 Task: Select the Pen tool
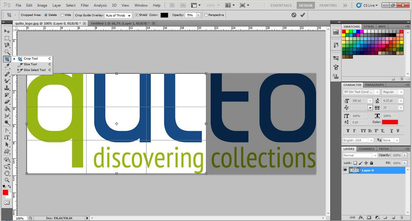[x=7, y=131]
